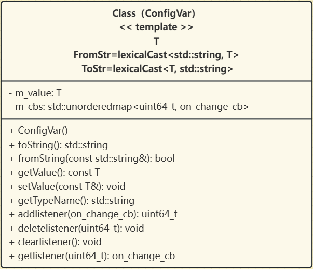313x269 pixels.
Task: Select fromString(const std::string&) method
Action: pos(92,159)
